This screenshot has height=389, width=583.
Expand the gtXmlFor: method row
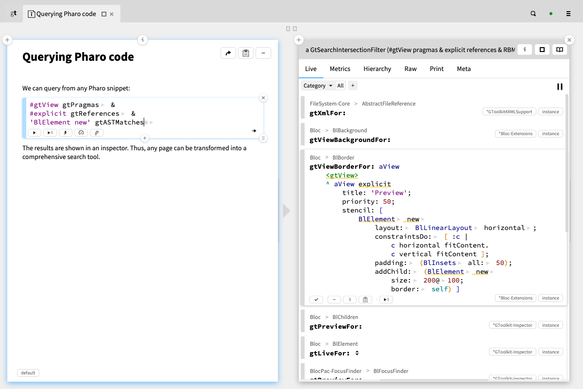433,108
